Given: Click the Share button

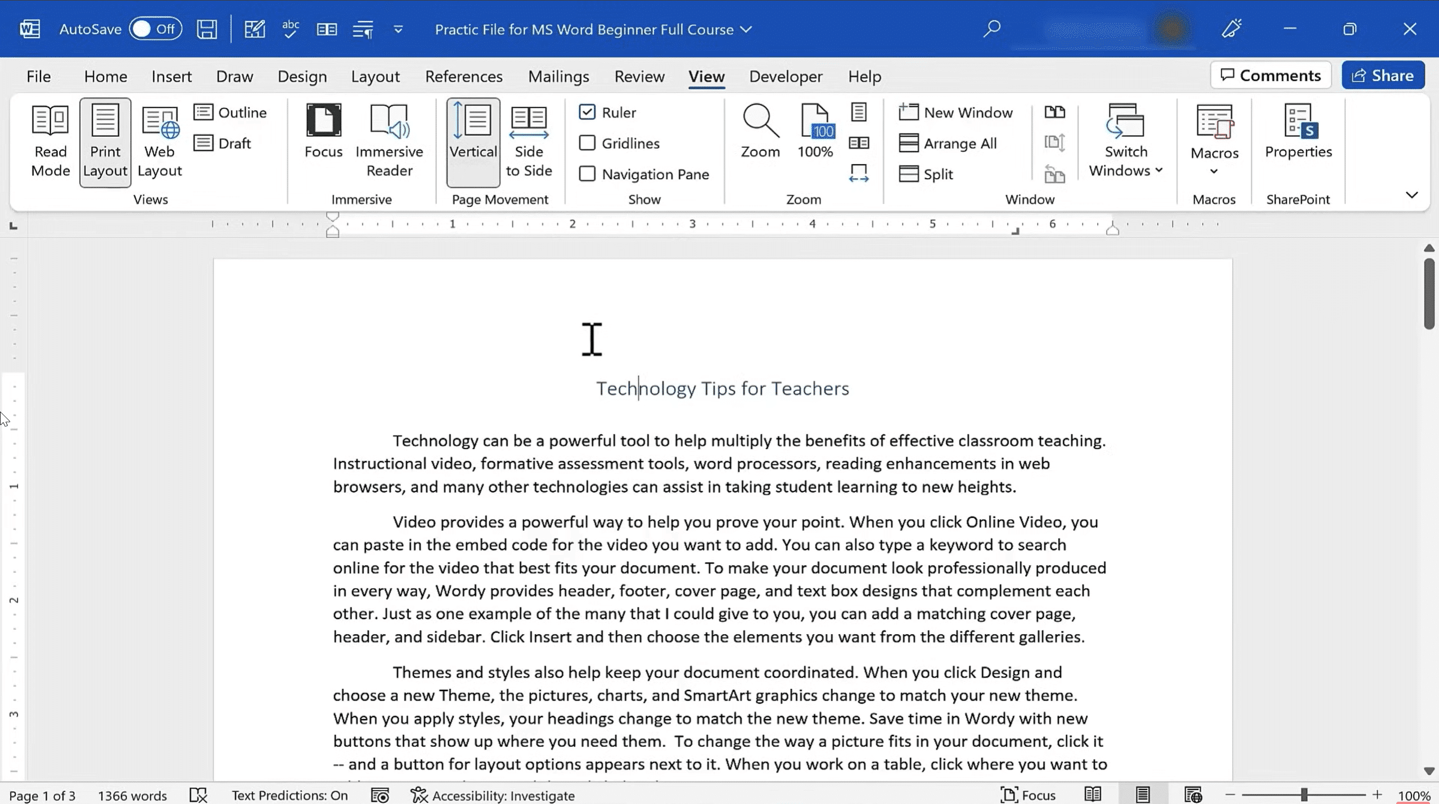Looking at the screenshot, I should [1383, 75].
